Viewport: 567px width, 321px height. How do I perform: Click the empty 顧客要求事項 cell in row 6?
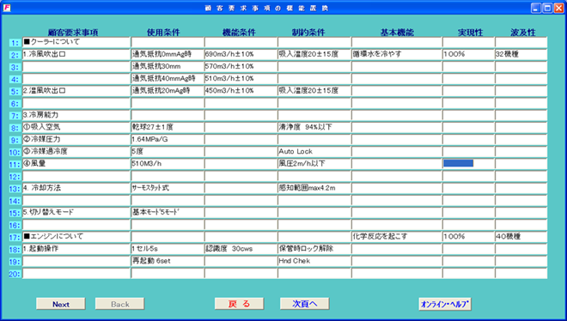[76, 103]
